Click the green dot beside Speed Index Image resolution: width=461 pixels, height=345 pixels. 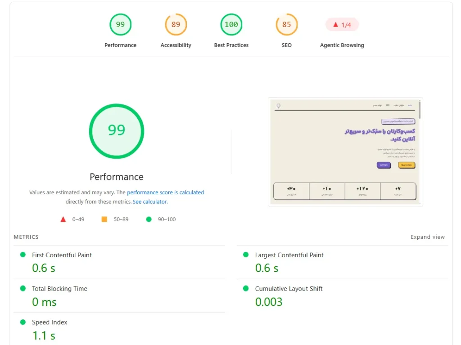(23, 322)
